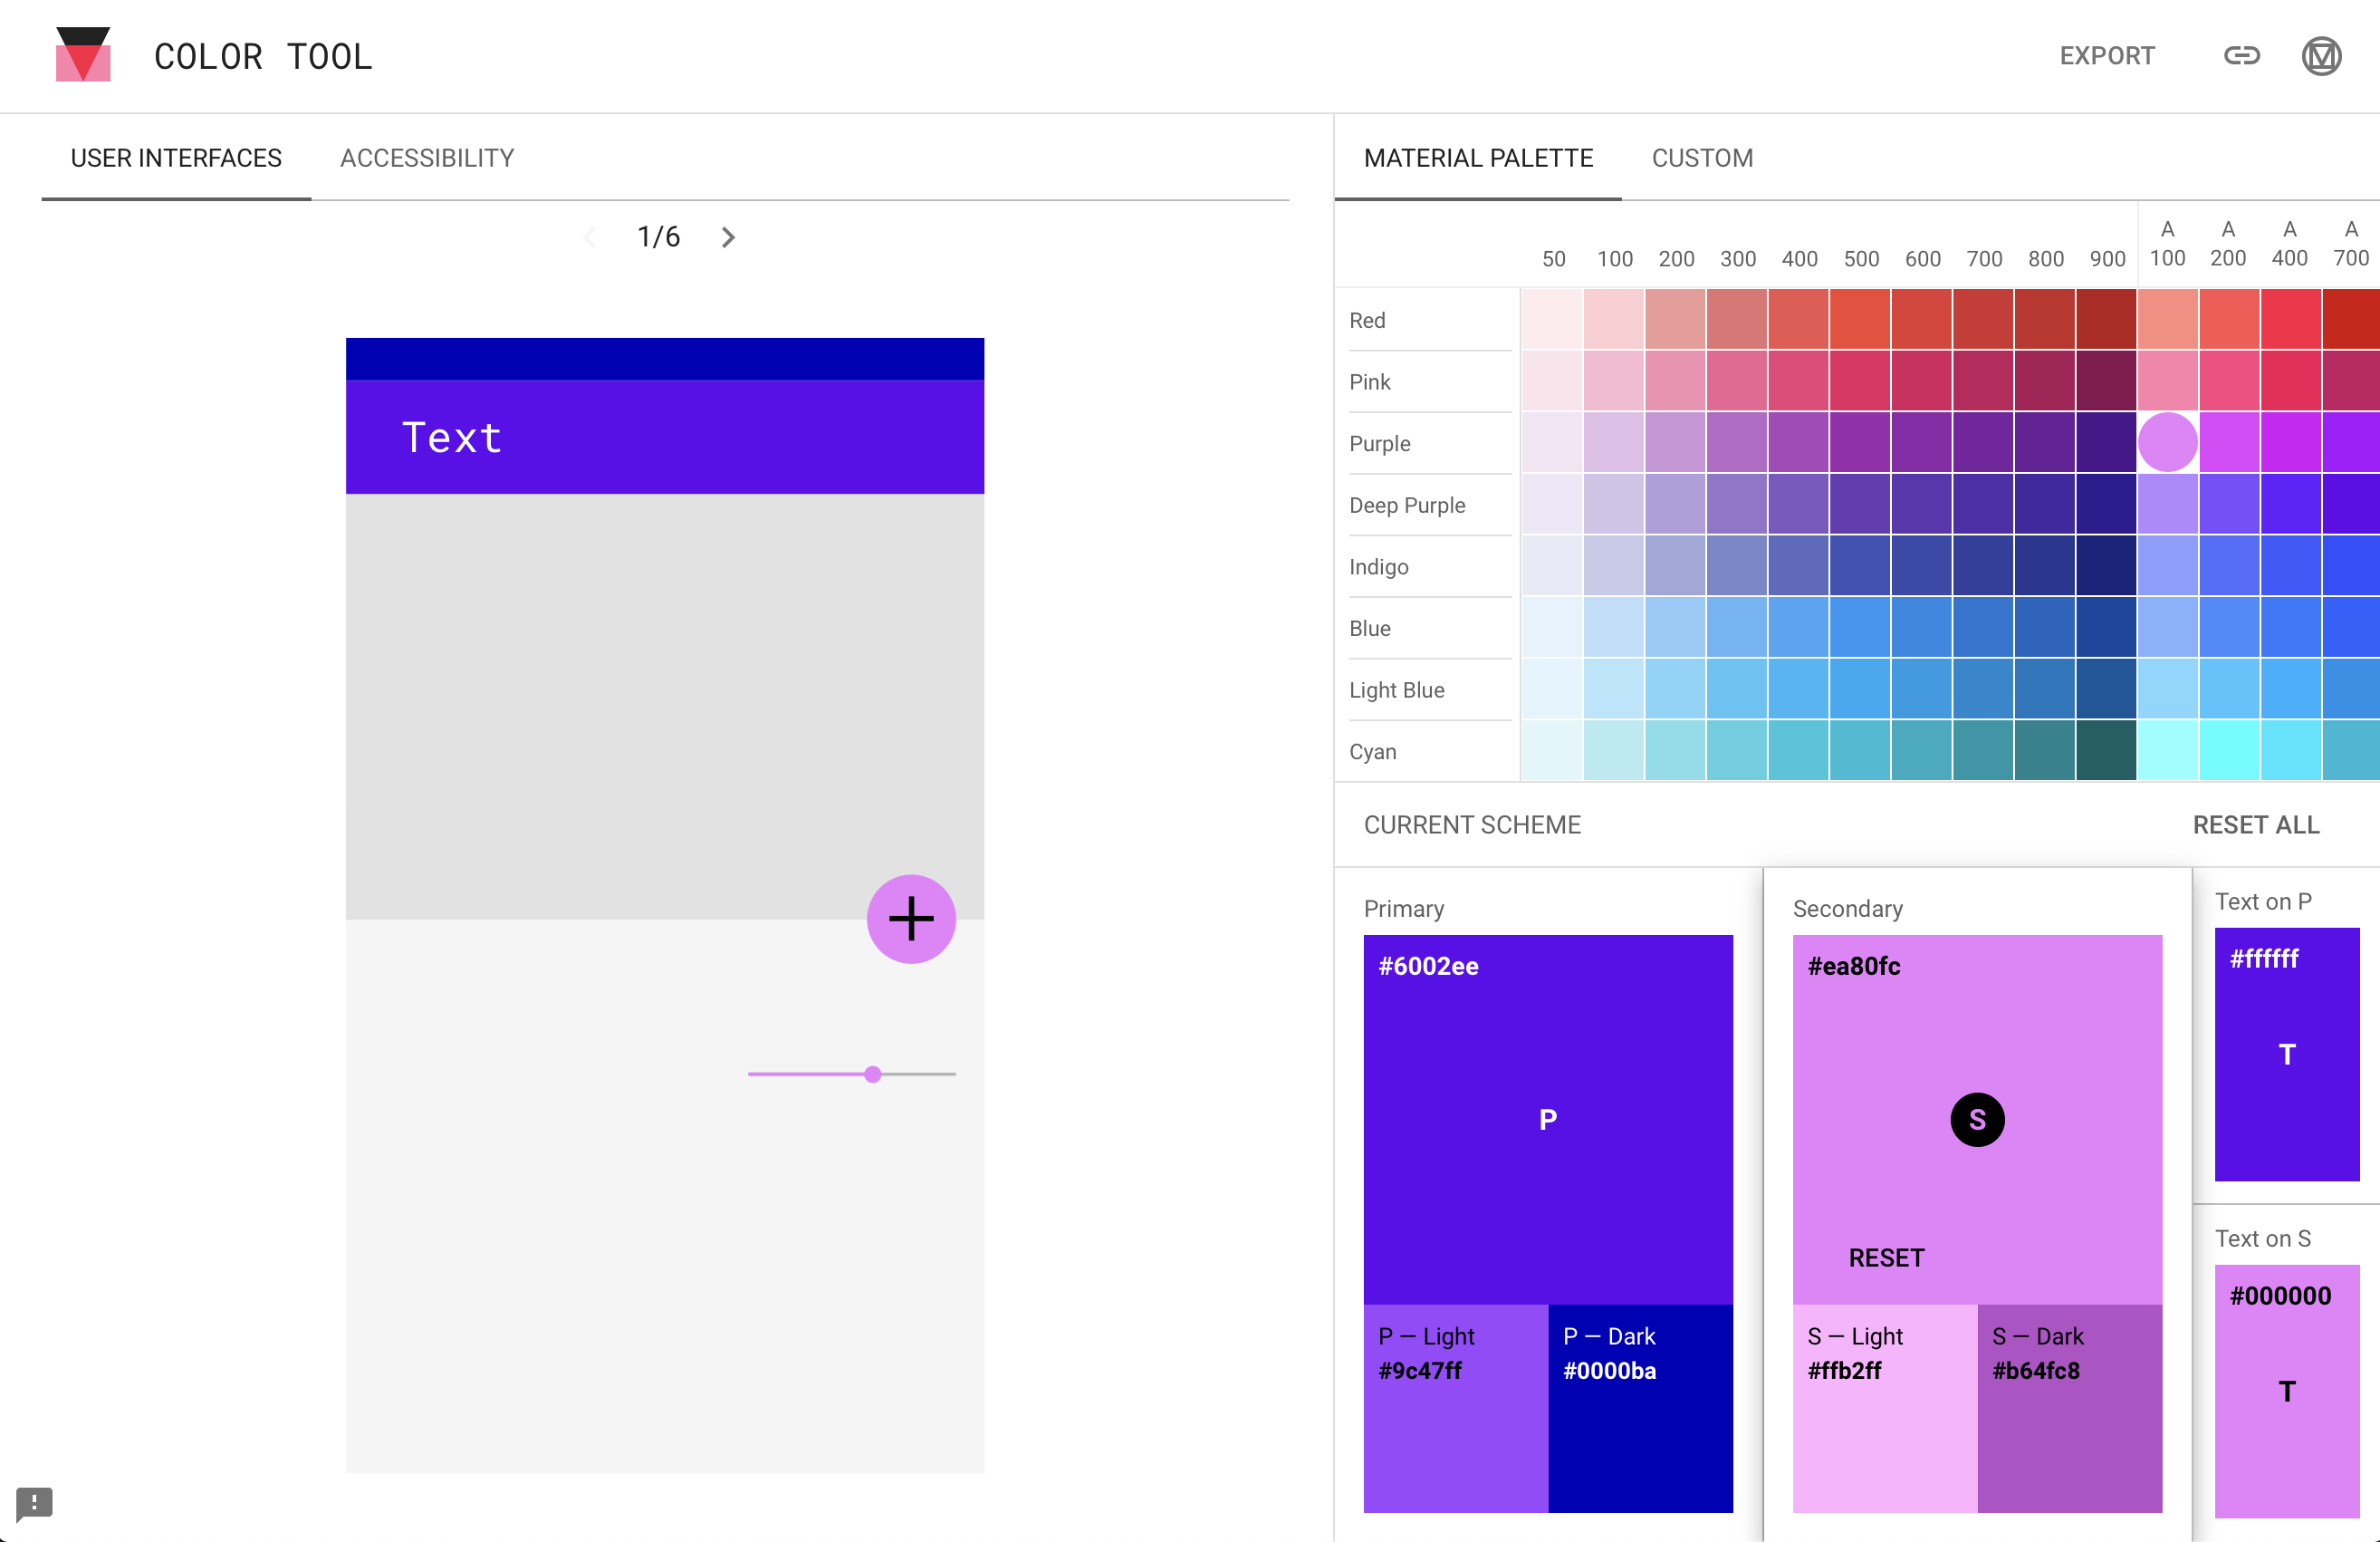
Task: Select the Text on P #ffffff box
Action: click(2286, 1054)
